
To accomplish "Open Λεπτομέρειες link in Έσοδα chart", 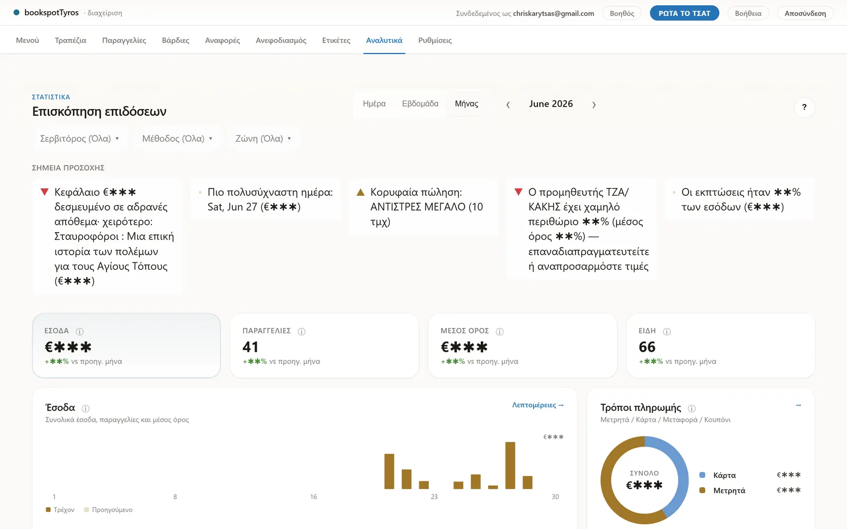I will point(538,405).
